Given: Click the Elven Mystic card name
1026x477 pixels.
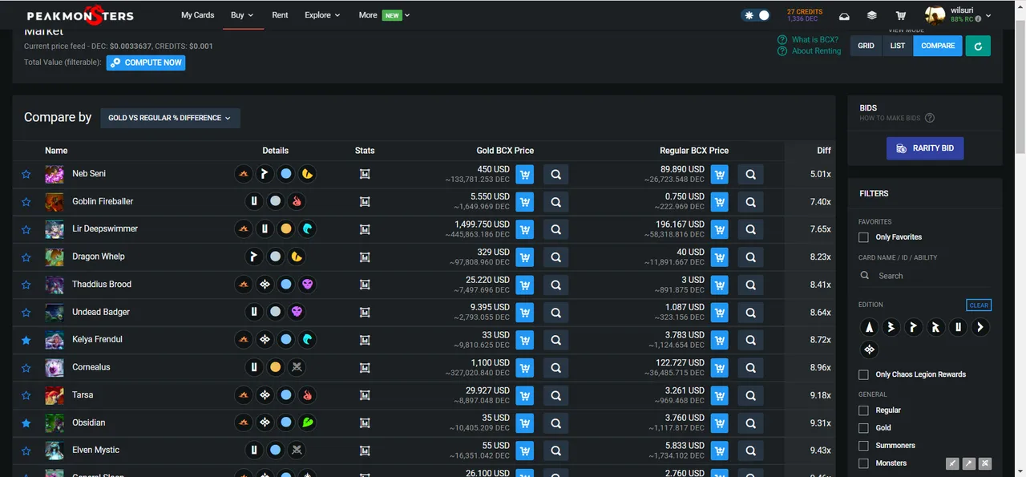Looking at the screenshot, I should (95, 451).
